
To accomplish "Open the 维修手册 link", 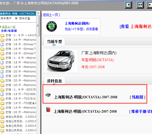I will [141, 111].
